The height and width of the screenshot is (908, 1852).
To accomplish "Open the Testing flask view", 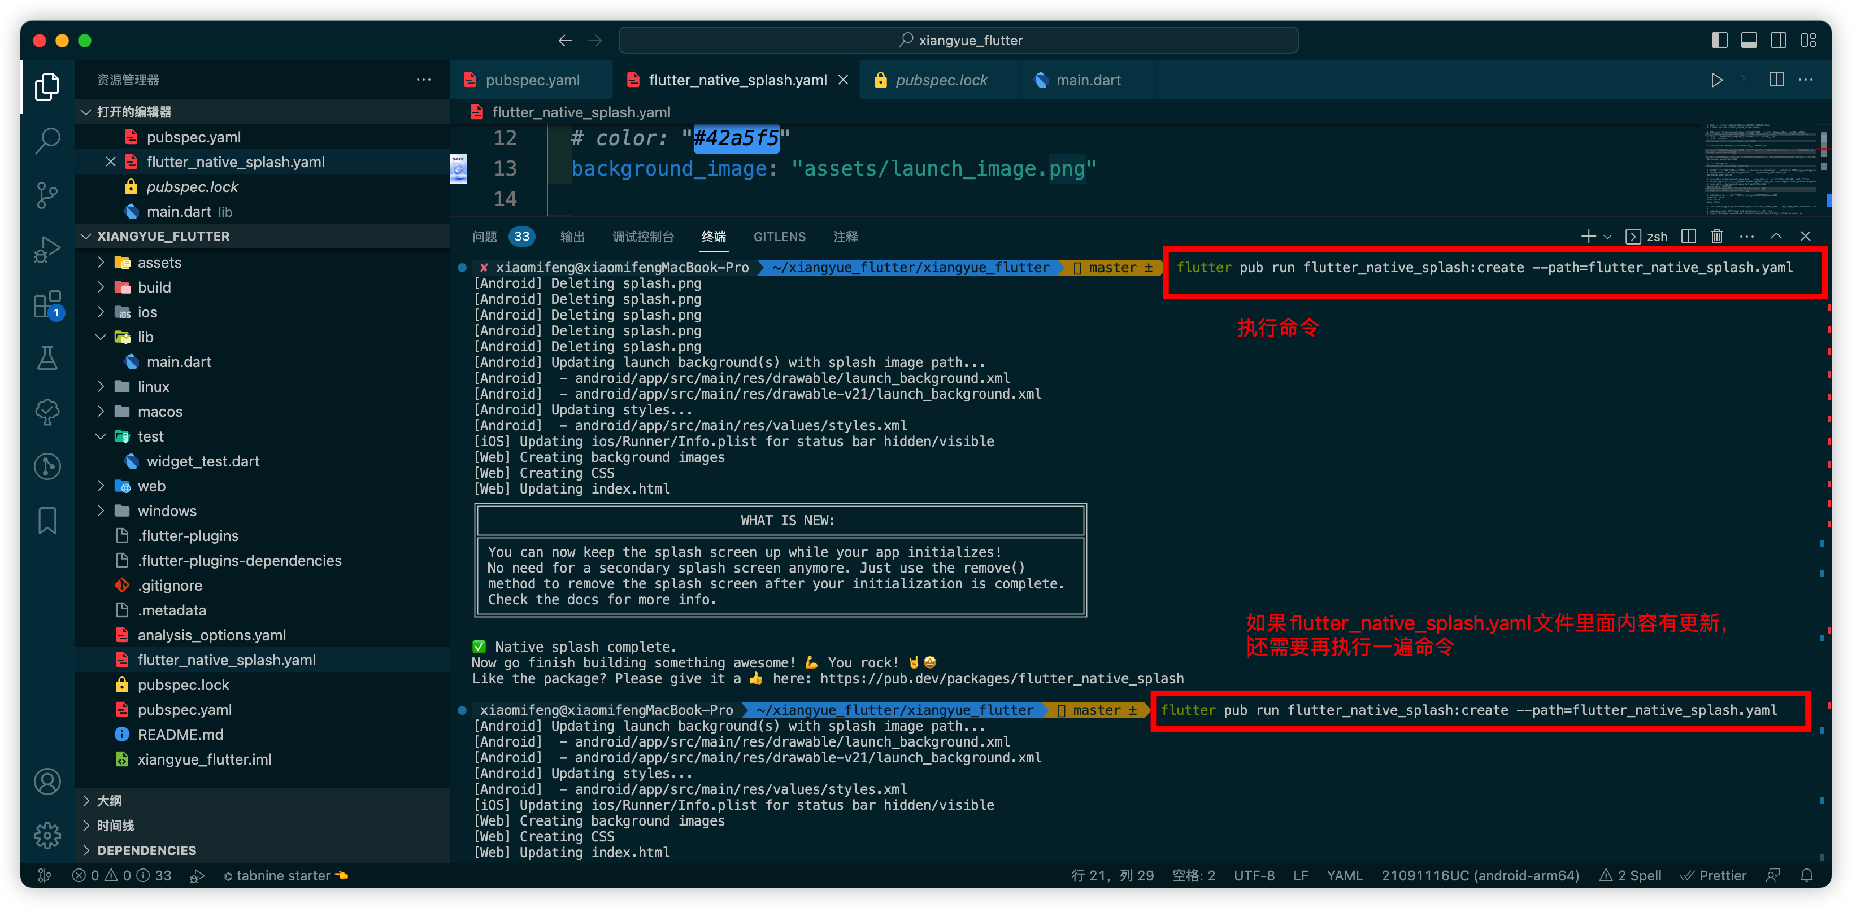I will [47, 358].
